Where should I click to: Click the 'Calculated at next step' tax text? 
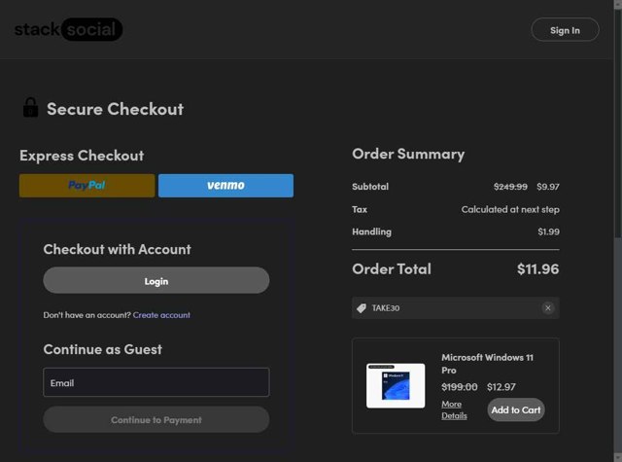click(510, 209)
